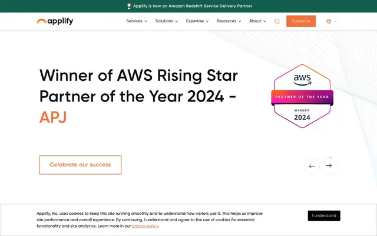Go to the previous slide arrow
The height and width of the screenshot is (236, 377).
312,166
